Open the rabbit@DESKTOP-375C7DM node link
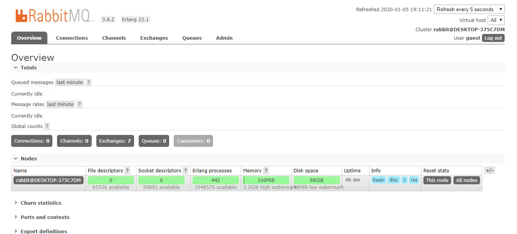The width and height of the screenshot is (517, 234). click(49, 180)
